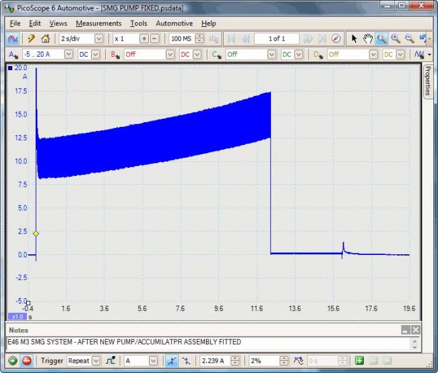
Task: Click the Notes text field
Action: pos(202,342)
